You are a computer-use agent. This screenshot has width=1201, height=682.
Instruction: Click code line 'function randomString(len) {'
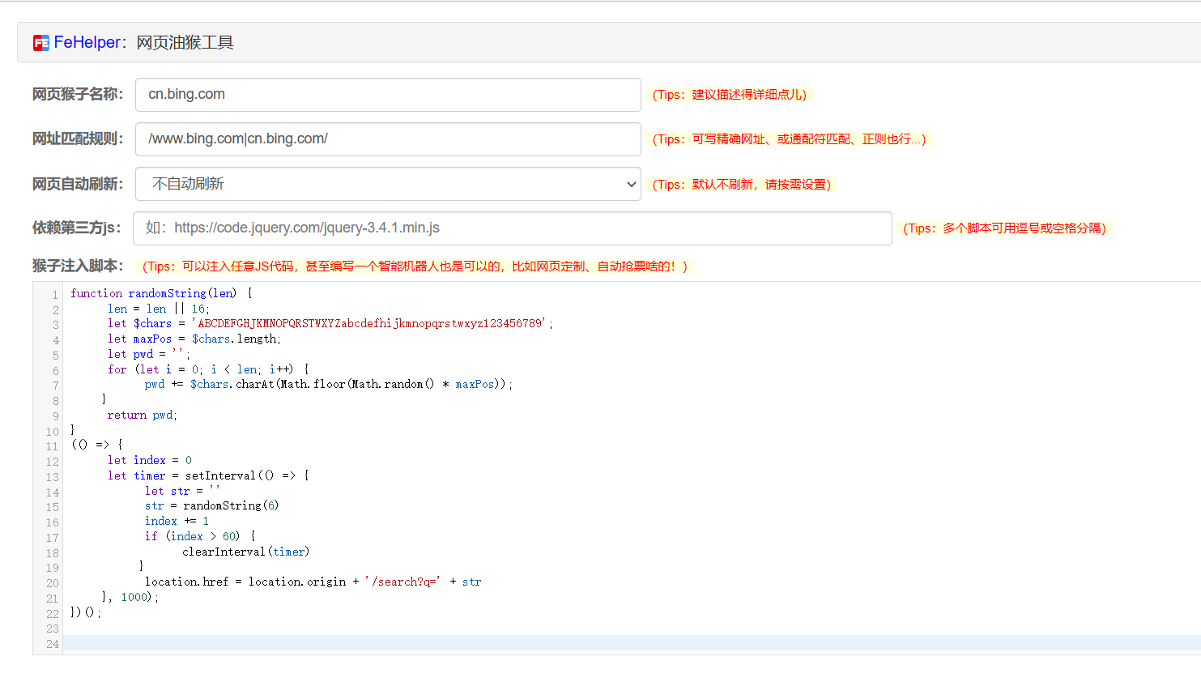[x=161, y=293]
